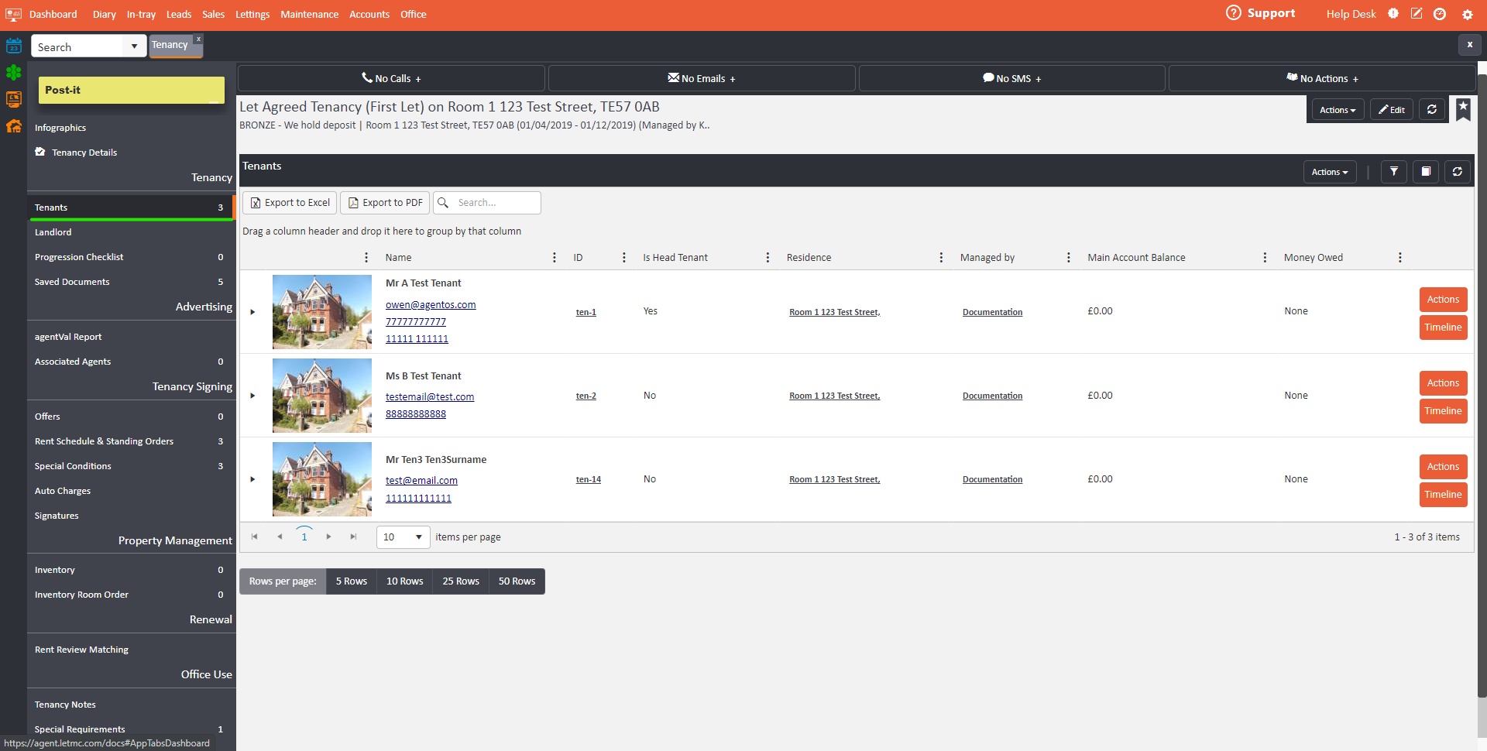This screenshot has width=1487, height=751.
Task: Click the bookmark star icon
Action: pos(1462,108)
